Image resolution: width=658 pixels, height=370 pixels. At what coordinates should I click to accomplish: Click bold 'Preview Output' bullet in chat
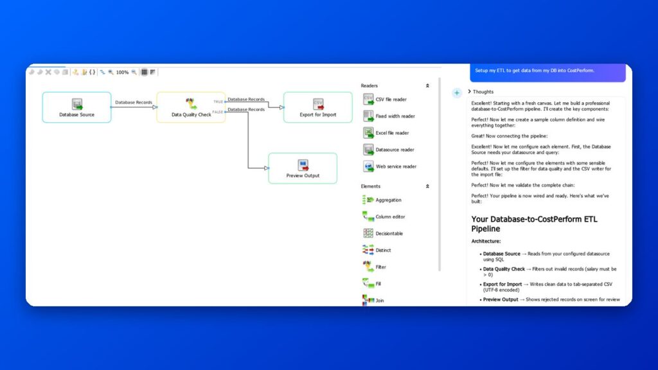coord(501,299)
